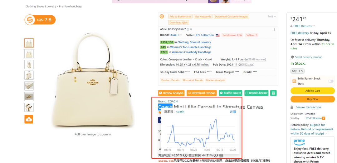Open seller JP's Collection link in panel
This screenshot has width=337, height=163.
click(204, 35)
